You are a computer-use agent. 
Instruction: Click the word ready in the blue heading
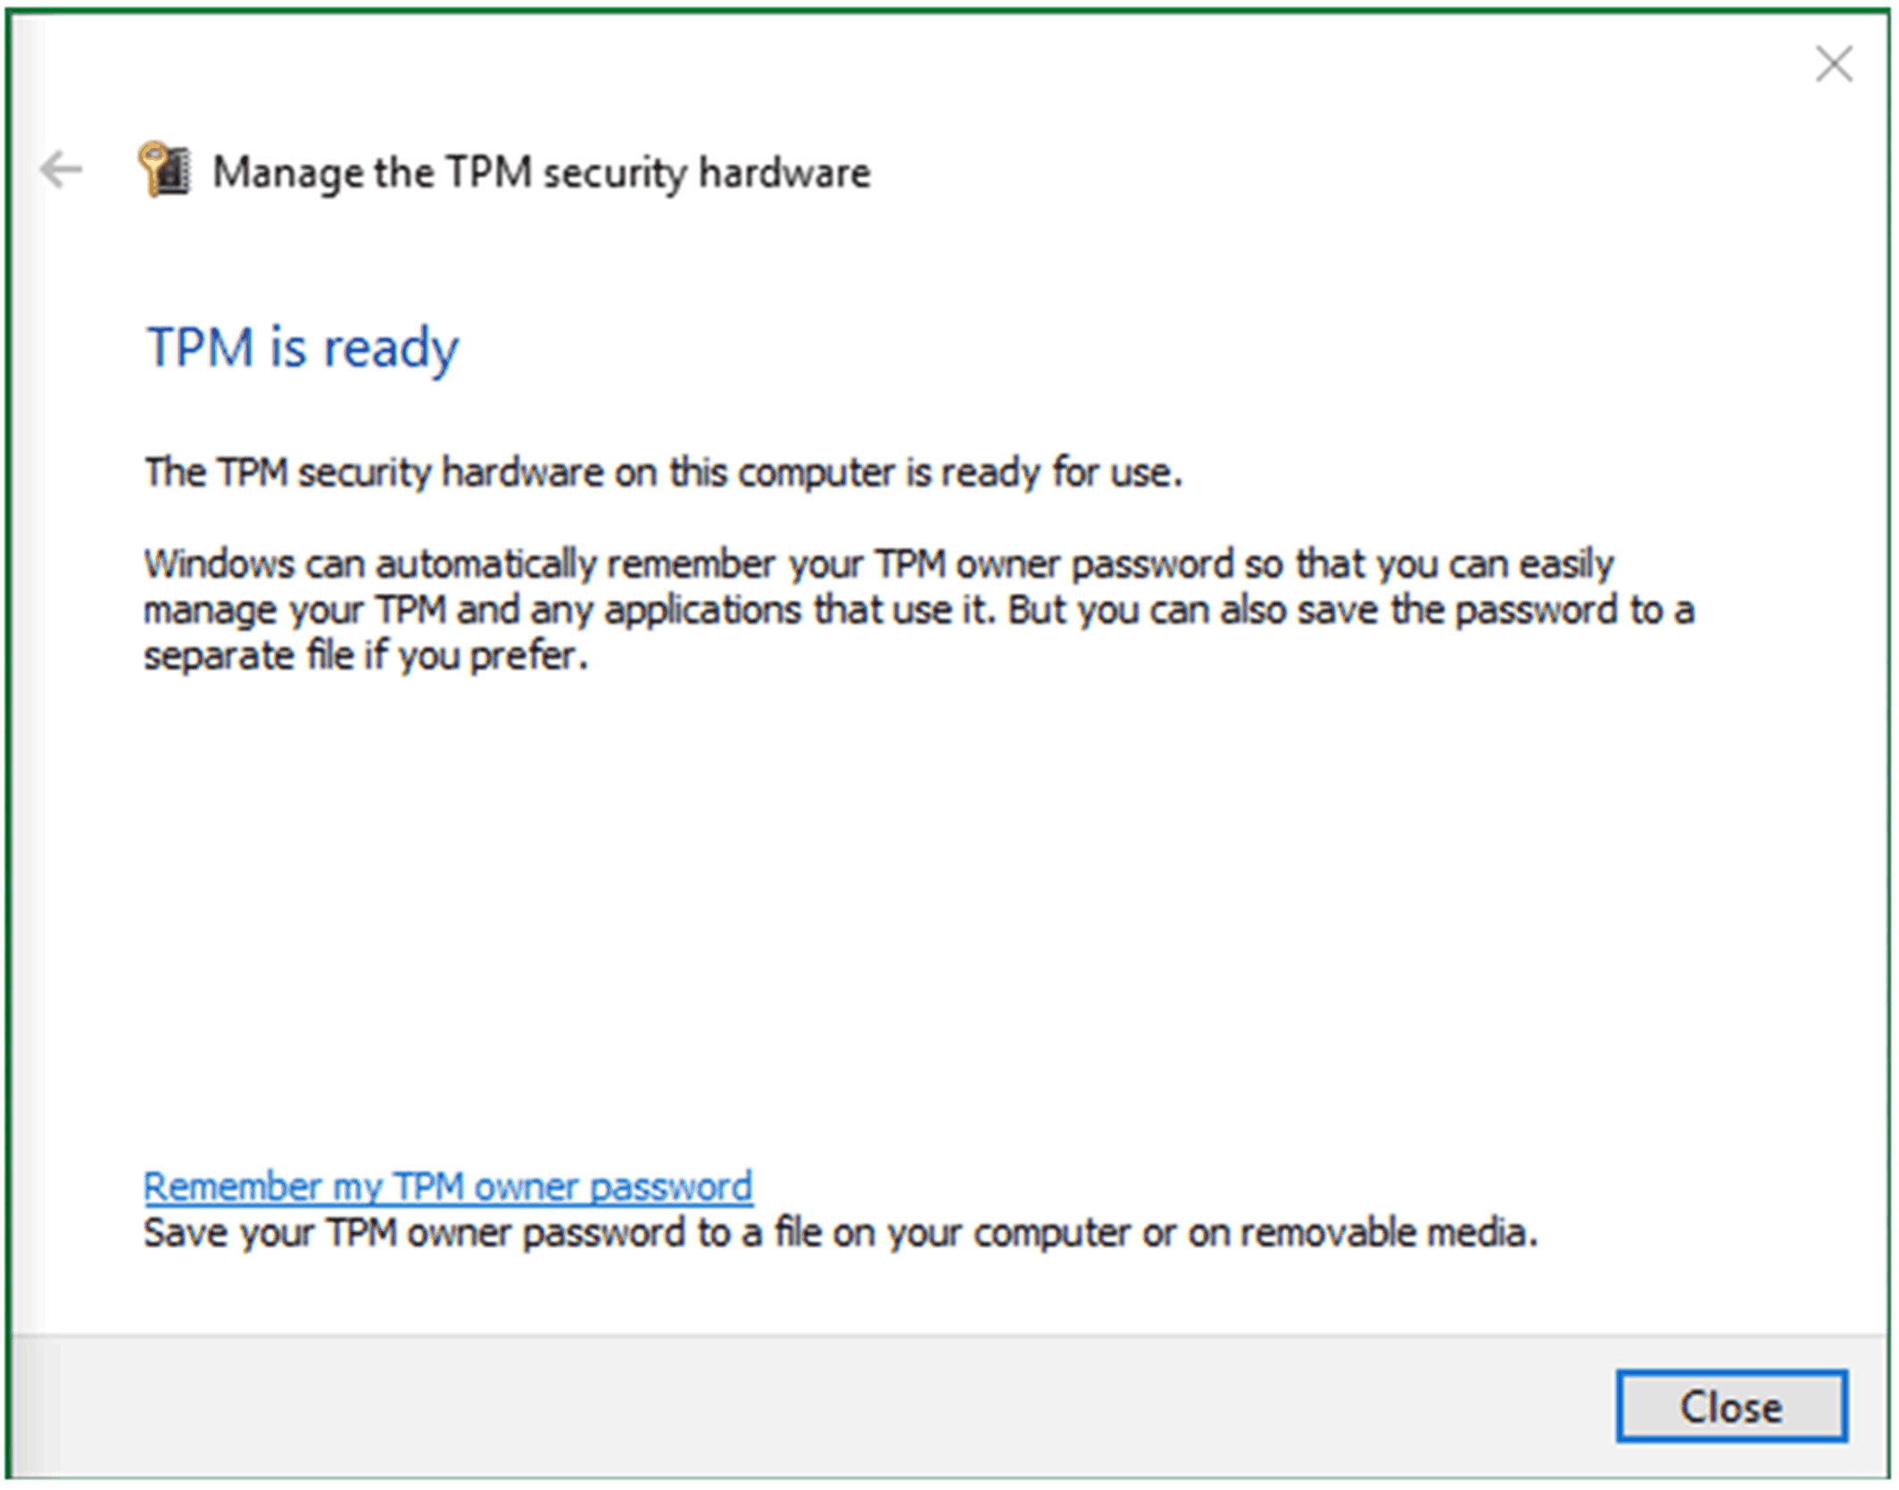391,349
